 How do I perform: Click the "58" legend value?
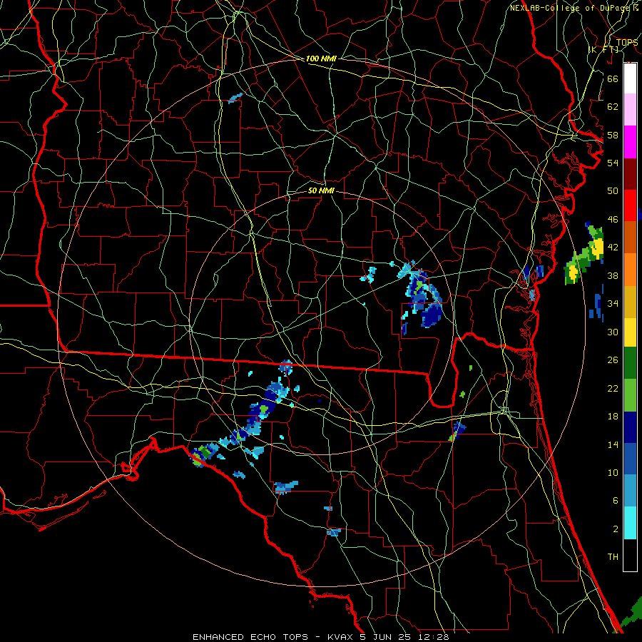coord(613,135)
